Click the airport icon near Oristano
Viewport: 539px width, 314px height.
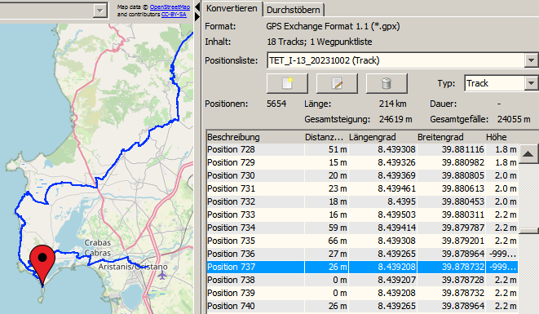click(162, 275)
